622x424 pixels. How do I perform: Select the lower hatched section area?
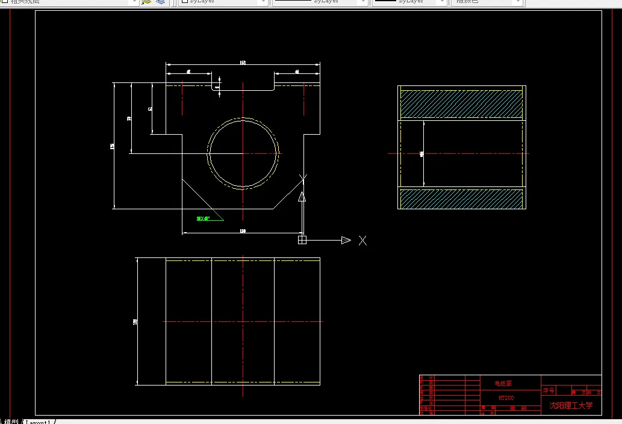(x=461, y=199)
